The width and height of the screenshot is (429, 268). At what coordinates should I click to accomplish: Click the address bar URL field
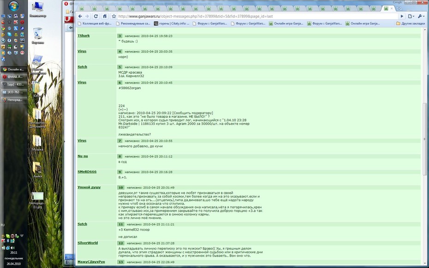pos(257,17)
